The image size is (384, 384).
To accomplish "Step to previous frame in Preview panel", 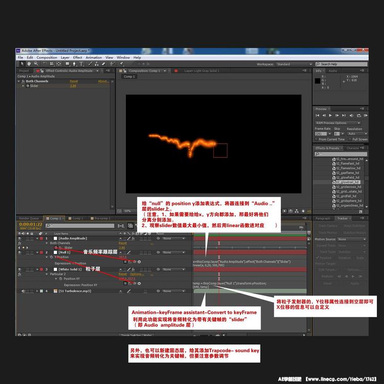I will tap(324, 115).
